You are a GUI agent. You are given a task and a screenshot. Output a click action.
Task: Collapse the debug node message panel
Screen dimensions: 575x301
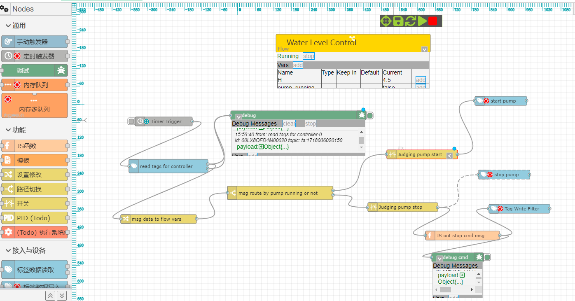coord(238,117)
